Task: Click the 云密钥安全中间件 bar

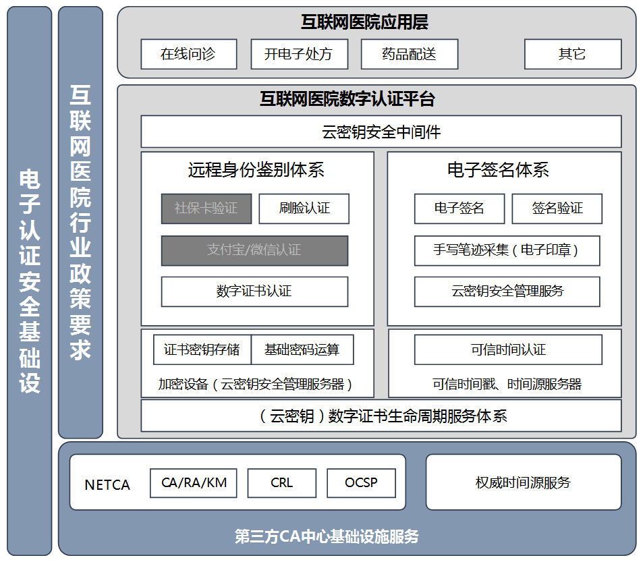Action: click(381, 132)
